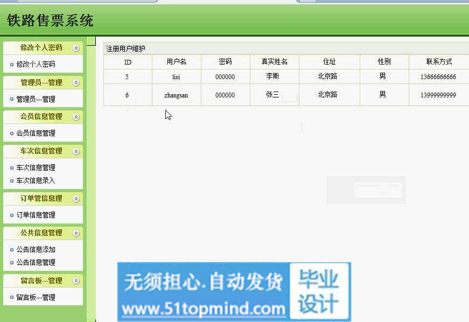Click phone number 13999999999
The image size is (469, 322).
438,95
